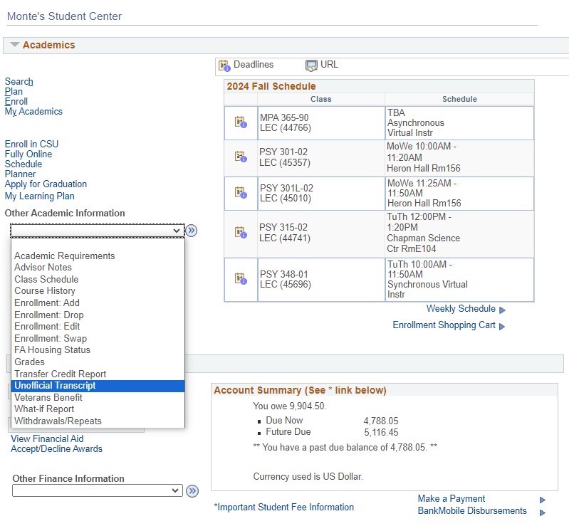Click arrow icon next to BankMobile Disbursements

coord(543,513)
